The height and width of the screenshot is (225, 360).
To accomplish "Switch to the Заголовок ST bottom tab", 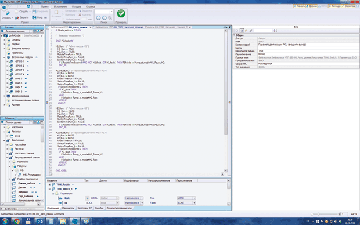I will tap(85, 208).
